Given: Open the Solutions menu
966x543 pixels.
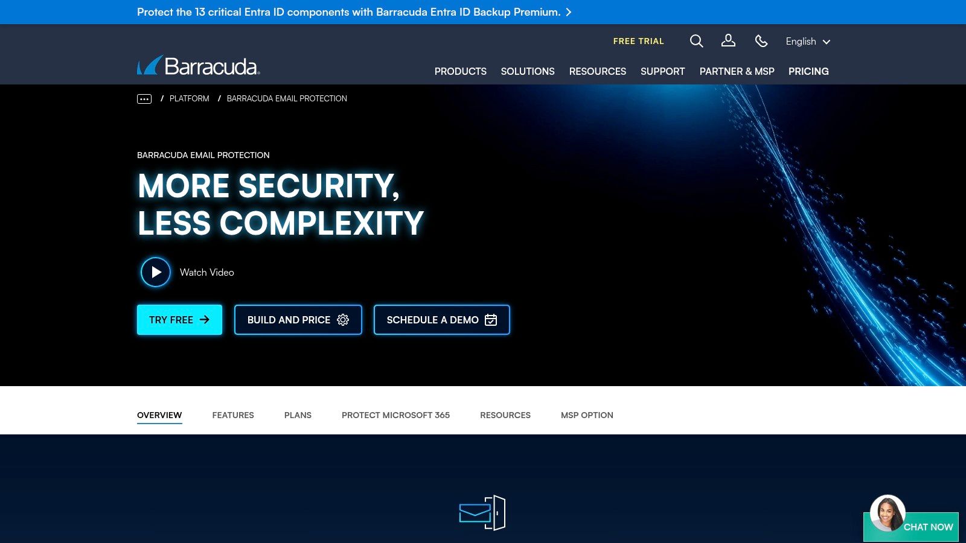Looking at the screenshot, I should [527, 71].
